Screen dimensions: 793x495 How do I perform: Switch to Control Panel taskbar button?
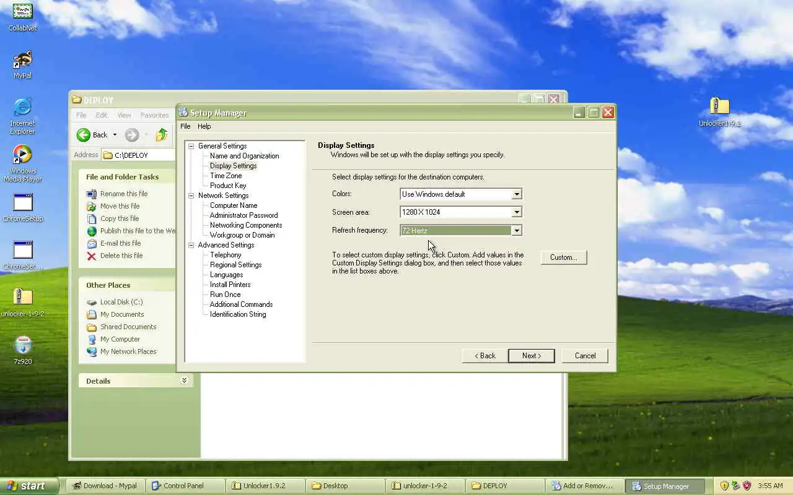184,486
